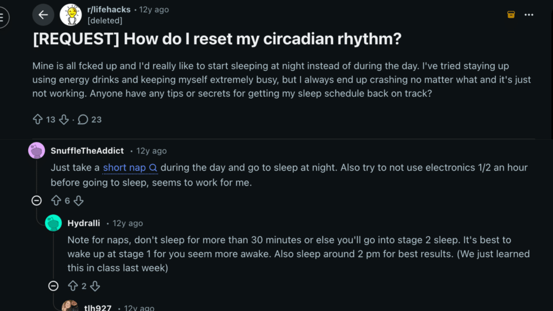Upvote the circadian rhythm post

[x=37, y=119]
